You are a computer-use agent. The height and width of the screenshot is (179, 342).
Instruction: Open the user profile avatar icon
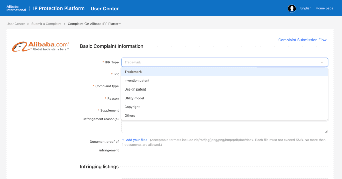pyautogui.click(x=292, y=8)
